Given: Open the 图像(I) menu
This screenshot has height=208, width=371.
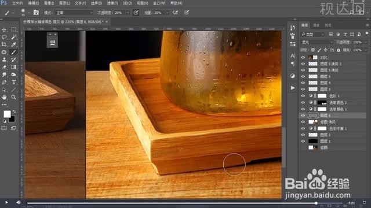Looking at the screenshot, I should coord(49,3).
